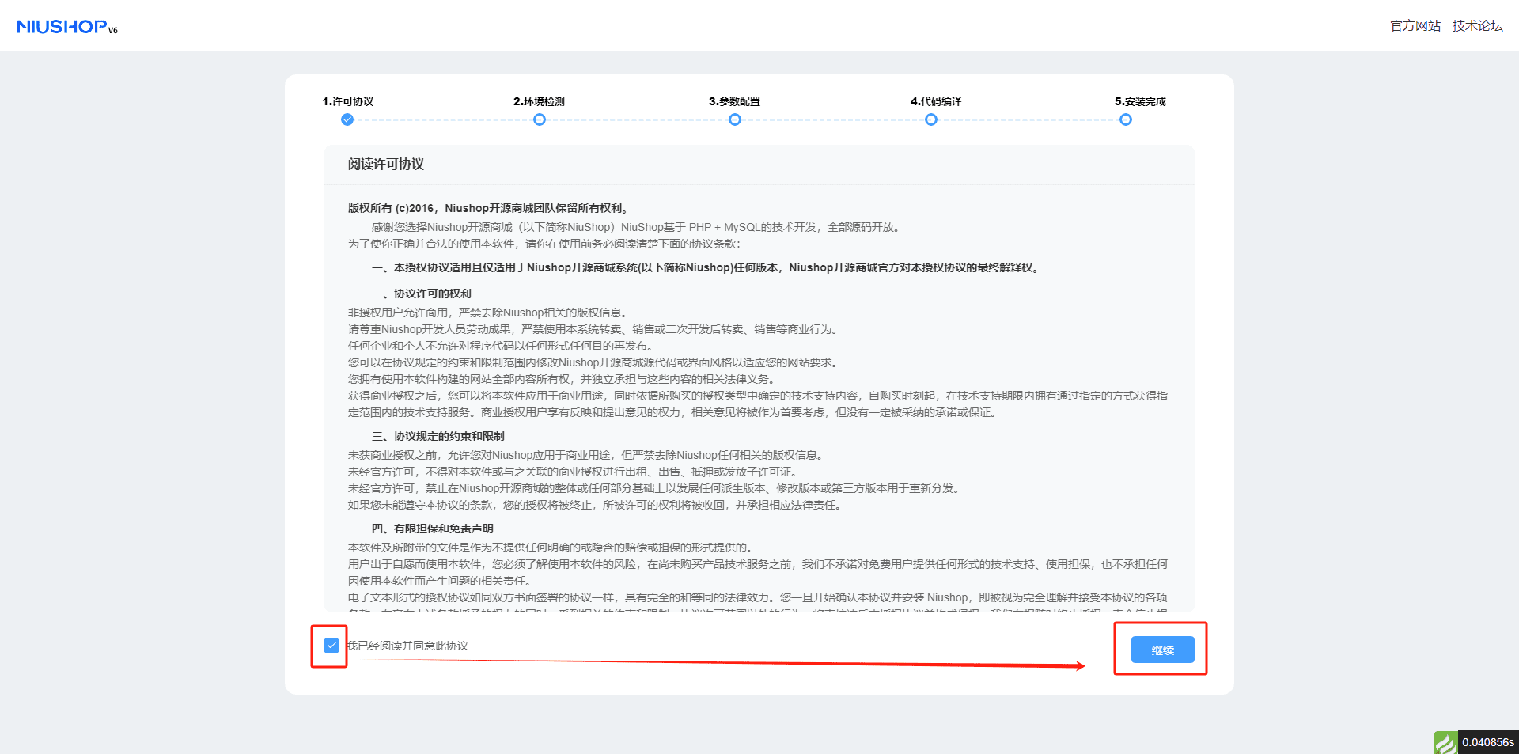
Task: Select the 1.许可协议 step label
Action: coord(347,101)
